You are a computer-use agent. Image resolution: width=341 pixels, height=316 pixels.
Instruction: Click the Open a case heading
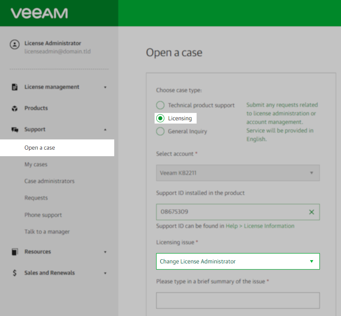(174, 53)
